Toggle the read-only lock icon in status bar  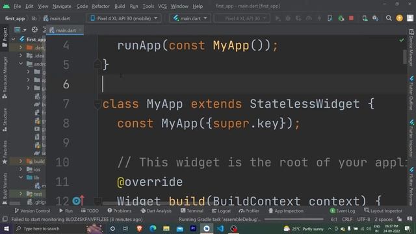(x=400, y=219)
